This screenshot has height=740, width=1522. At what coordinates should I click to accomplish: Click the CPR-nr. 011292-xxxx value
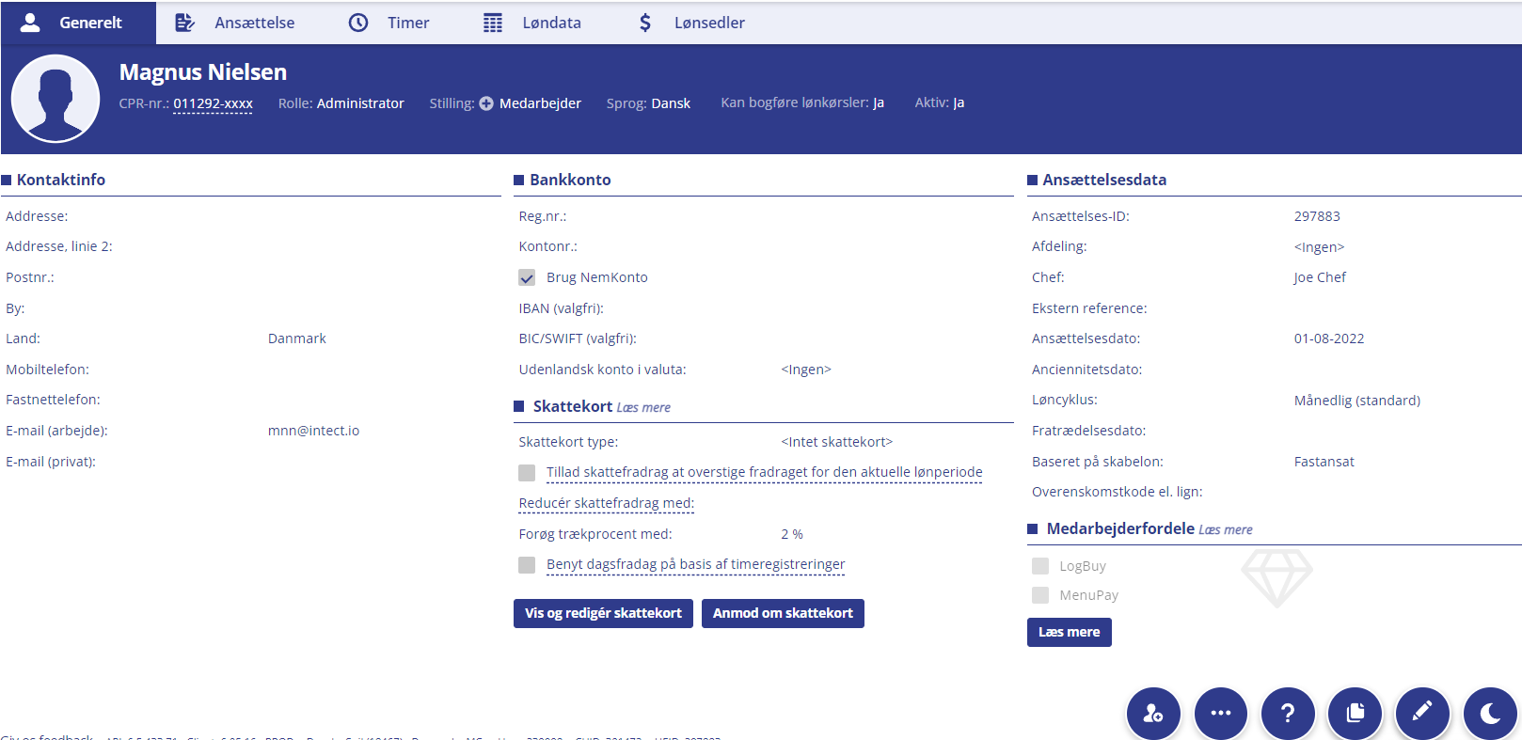click(x=213, y=103)
